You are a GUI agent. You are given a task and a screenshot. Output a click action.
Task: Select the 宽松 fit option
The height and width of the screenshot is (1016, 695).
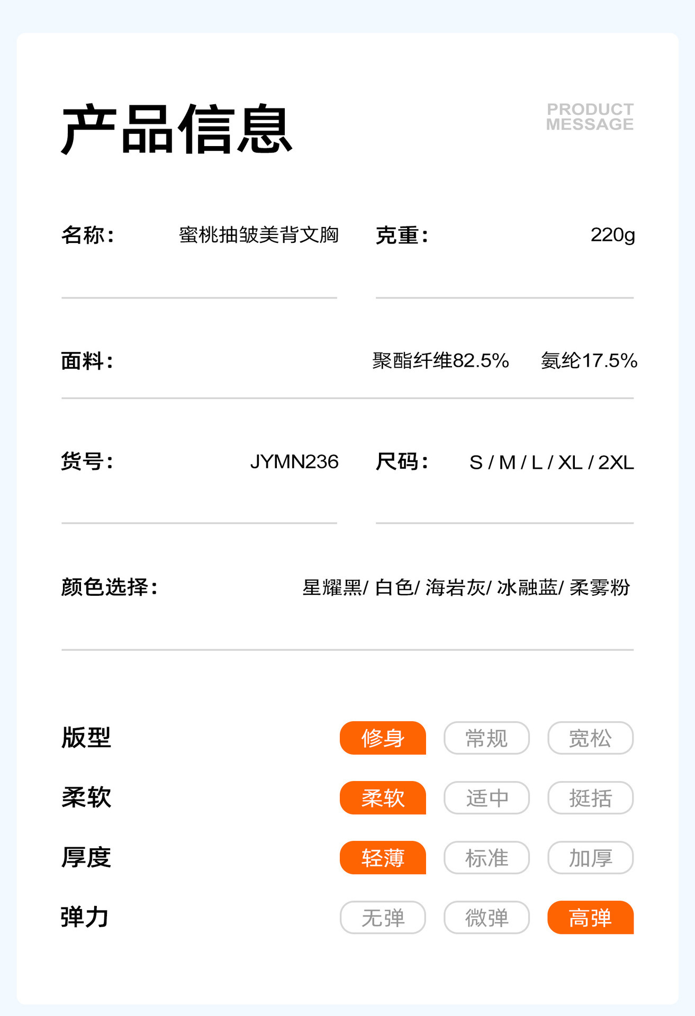pyautogui.click(x=590, y=738)
